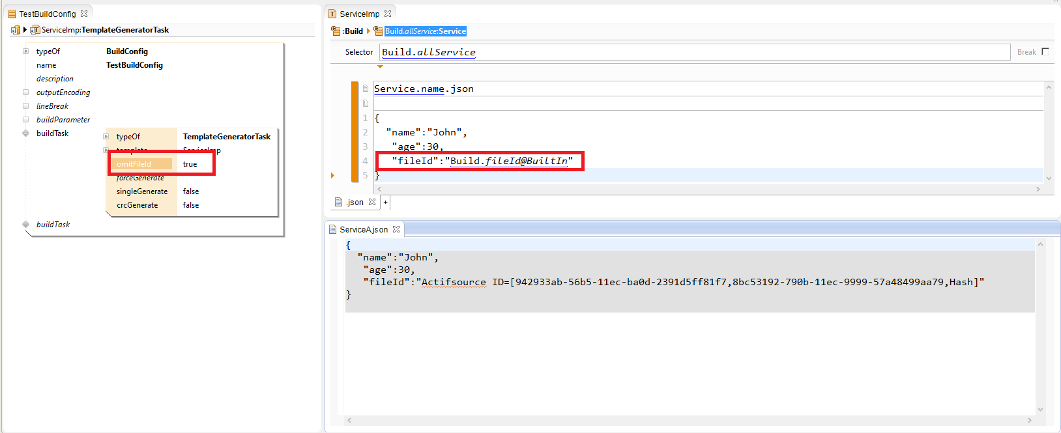Click the TestBuildConfig tab icon
This screenshot has height=433, width=1061.
[12, 14]
